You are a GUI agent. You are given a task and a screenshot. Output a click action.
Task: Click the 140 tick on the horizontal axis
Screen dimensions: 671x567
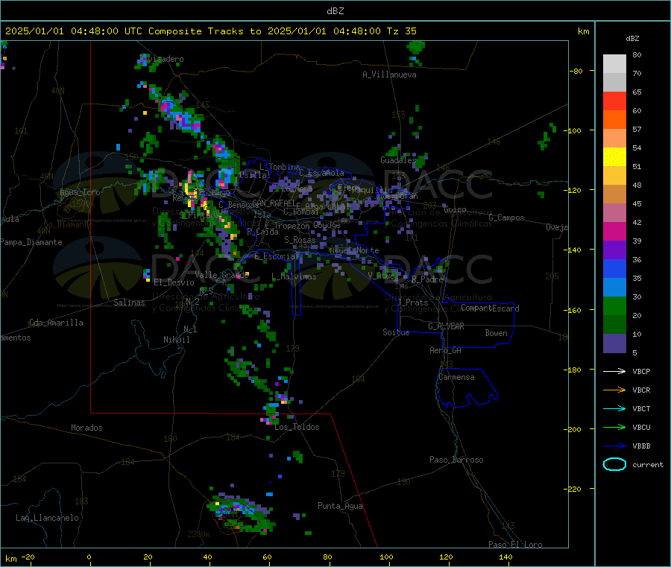click(505, 557)
